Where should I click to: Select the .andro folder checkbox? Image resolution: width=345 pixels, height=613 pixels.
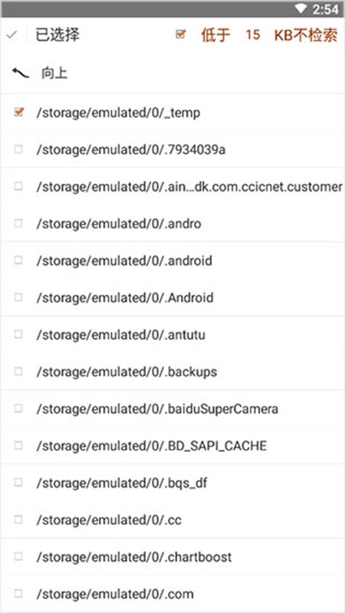click(x=18, y=223)
